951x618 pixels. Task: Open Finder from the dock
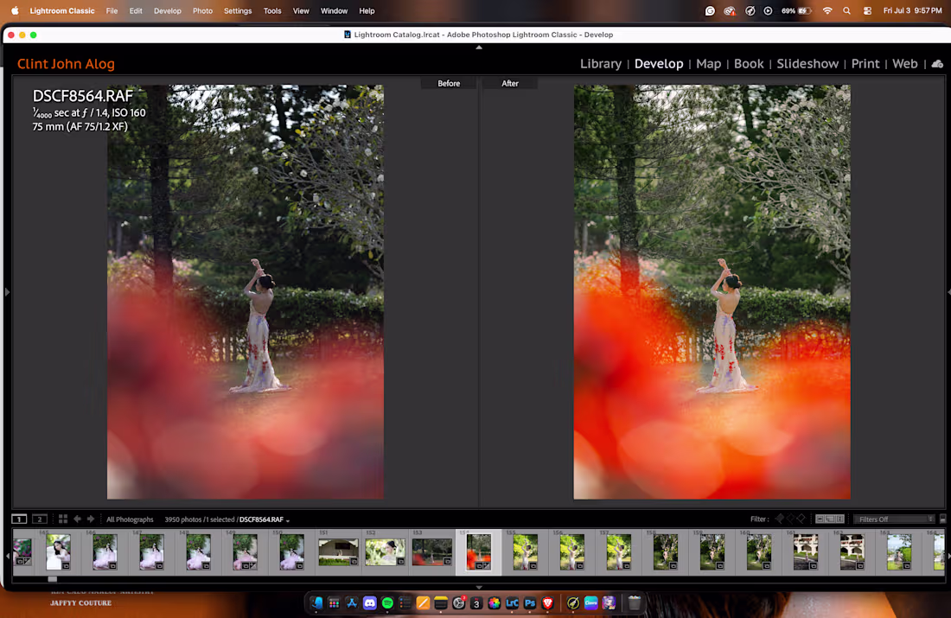[316, 602]
